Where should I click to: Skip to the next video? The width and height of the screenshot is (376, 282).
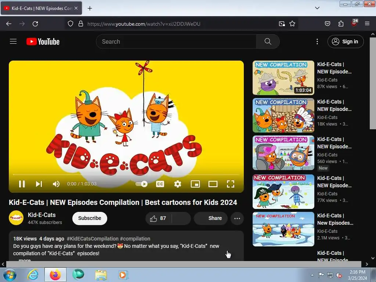[x=39, y=184]
